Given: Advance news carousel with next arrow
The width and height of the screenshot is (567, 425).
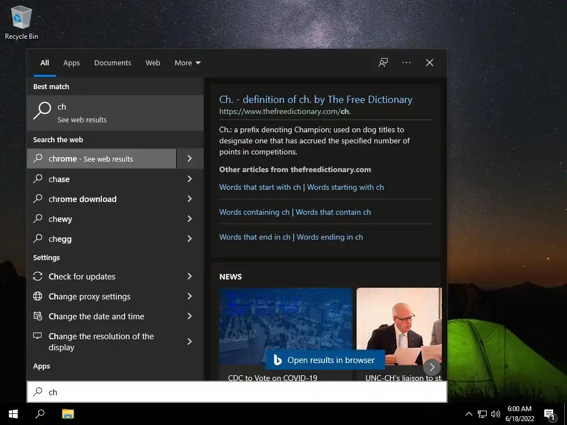Looking at the screenshot, I should [x=432, y=367].
